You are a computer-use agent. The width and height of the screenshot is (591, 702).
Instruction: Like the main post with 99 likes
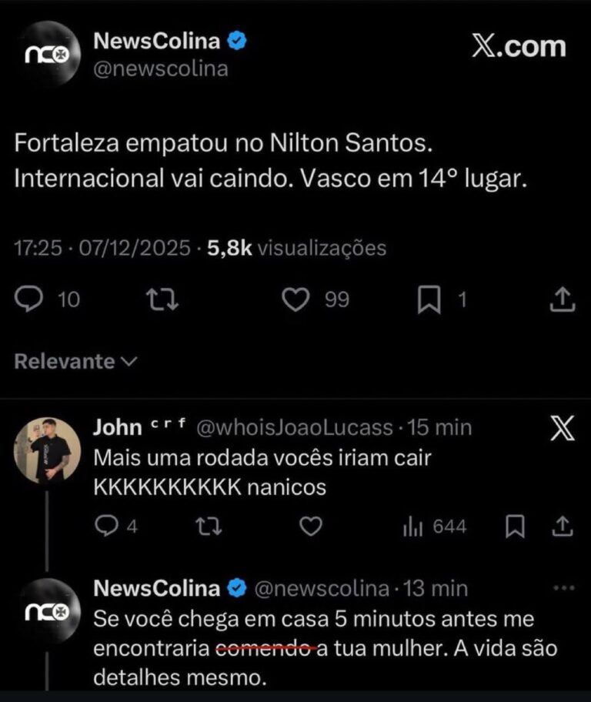(x=296, y=299)
